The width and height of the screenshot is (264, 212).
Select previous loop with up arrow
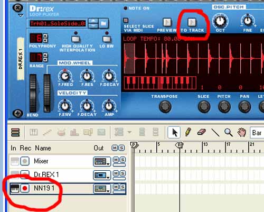click(x=93, y=21)
